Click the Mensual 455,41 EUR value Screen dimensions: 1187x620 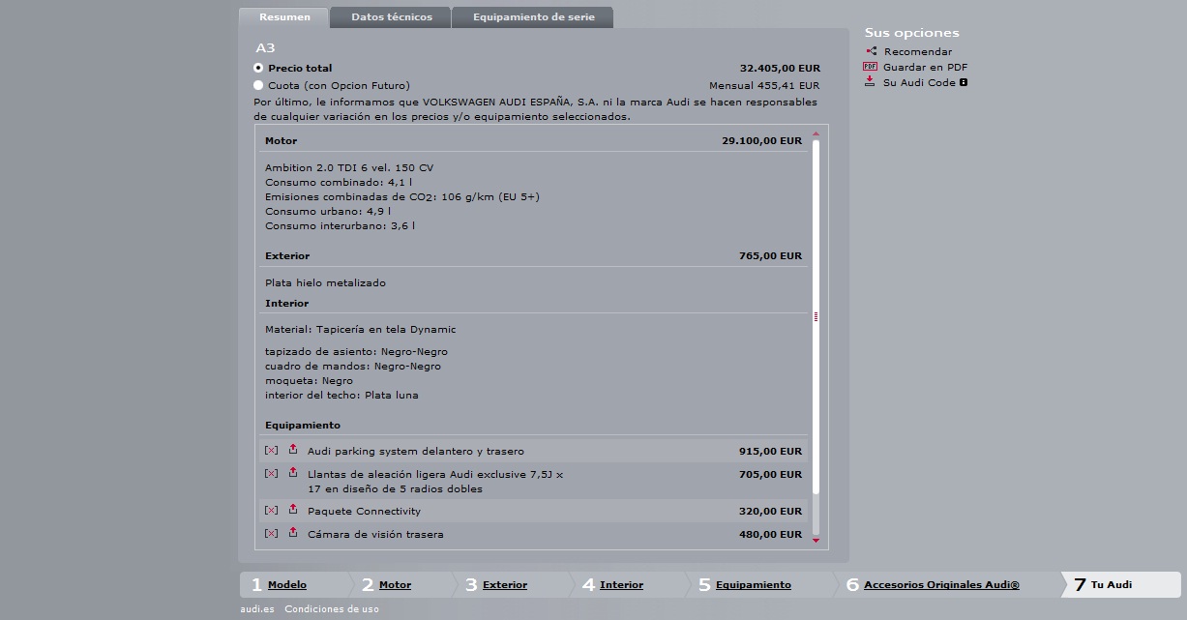pos(764,85)
